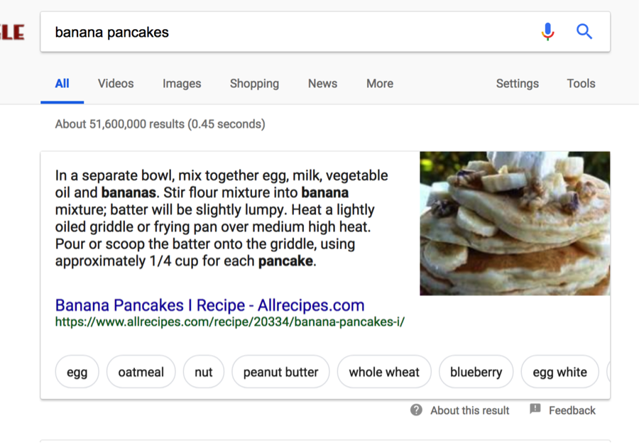Expand the More search options menu

(x=380, y=84)
